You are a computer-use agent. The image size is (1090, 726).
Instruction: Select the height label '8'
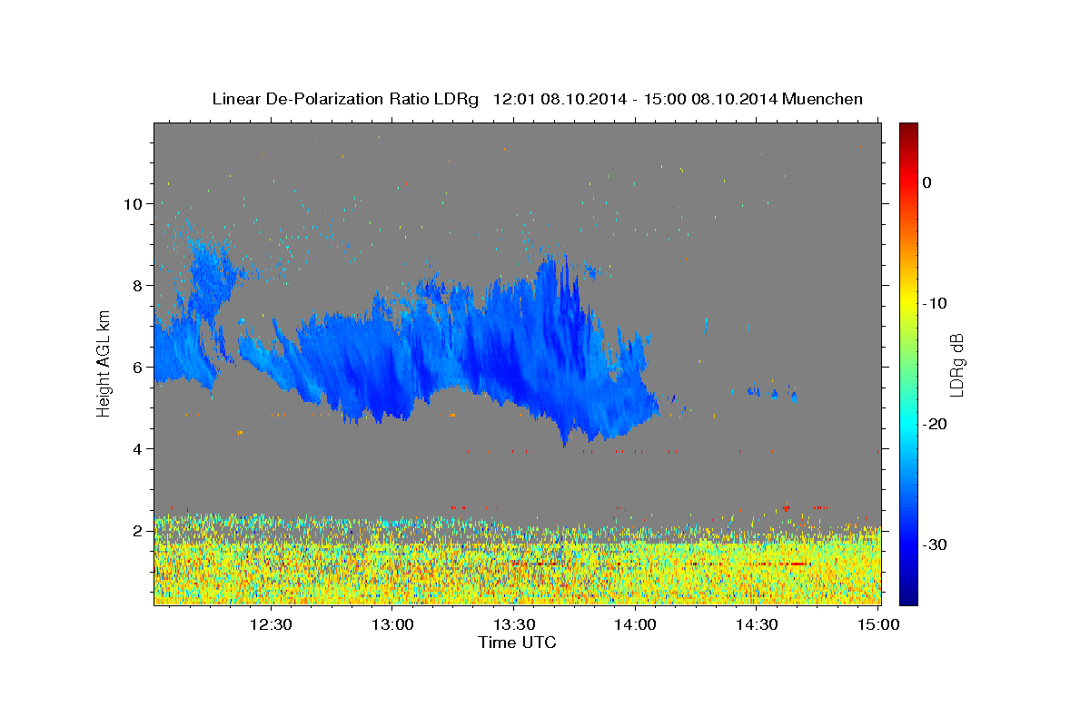137,285
